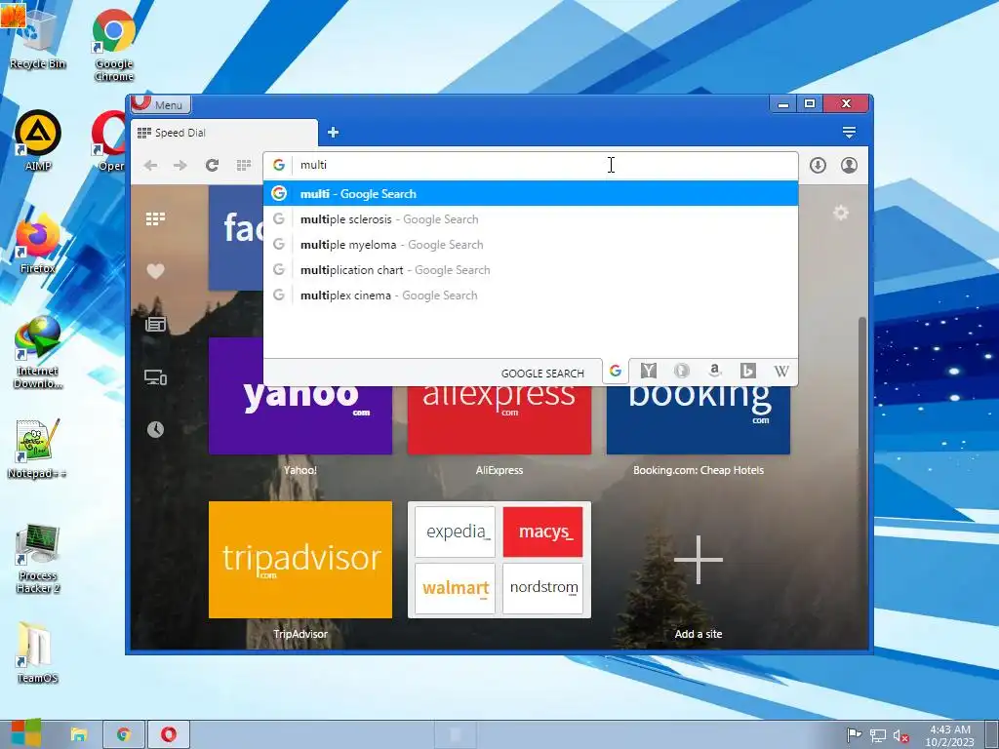Select the Speed Dial tab
Image resolution: width=999 pixels, height=749 pixels.
[x=224, y=133]
